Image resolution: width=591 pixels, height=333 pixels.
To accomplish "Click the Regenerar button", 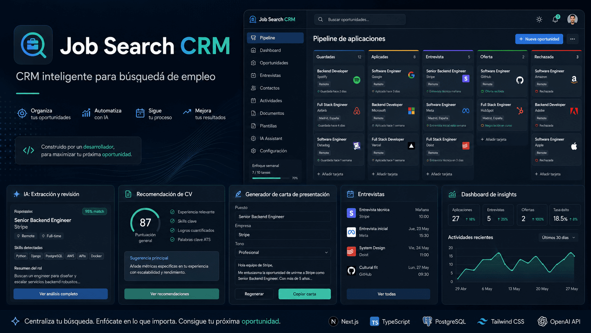I will (254, 294).
